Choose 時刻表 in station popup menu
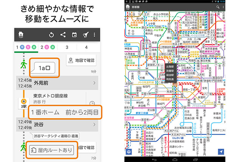The height and width of the screenshot is (162, 242). [x=170, y=79]
